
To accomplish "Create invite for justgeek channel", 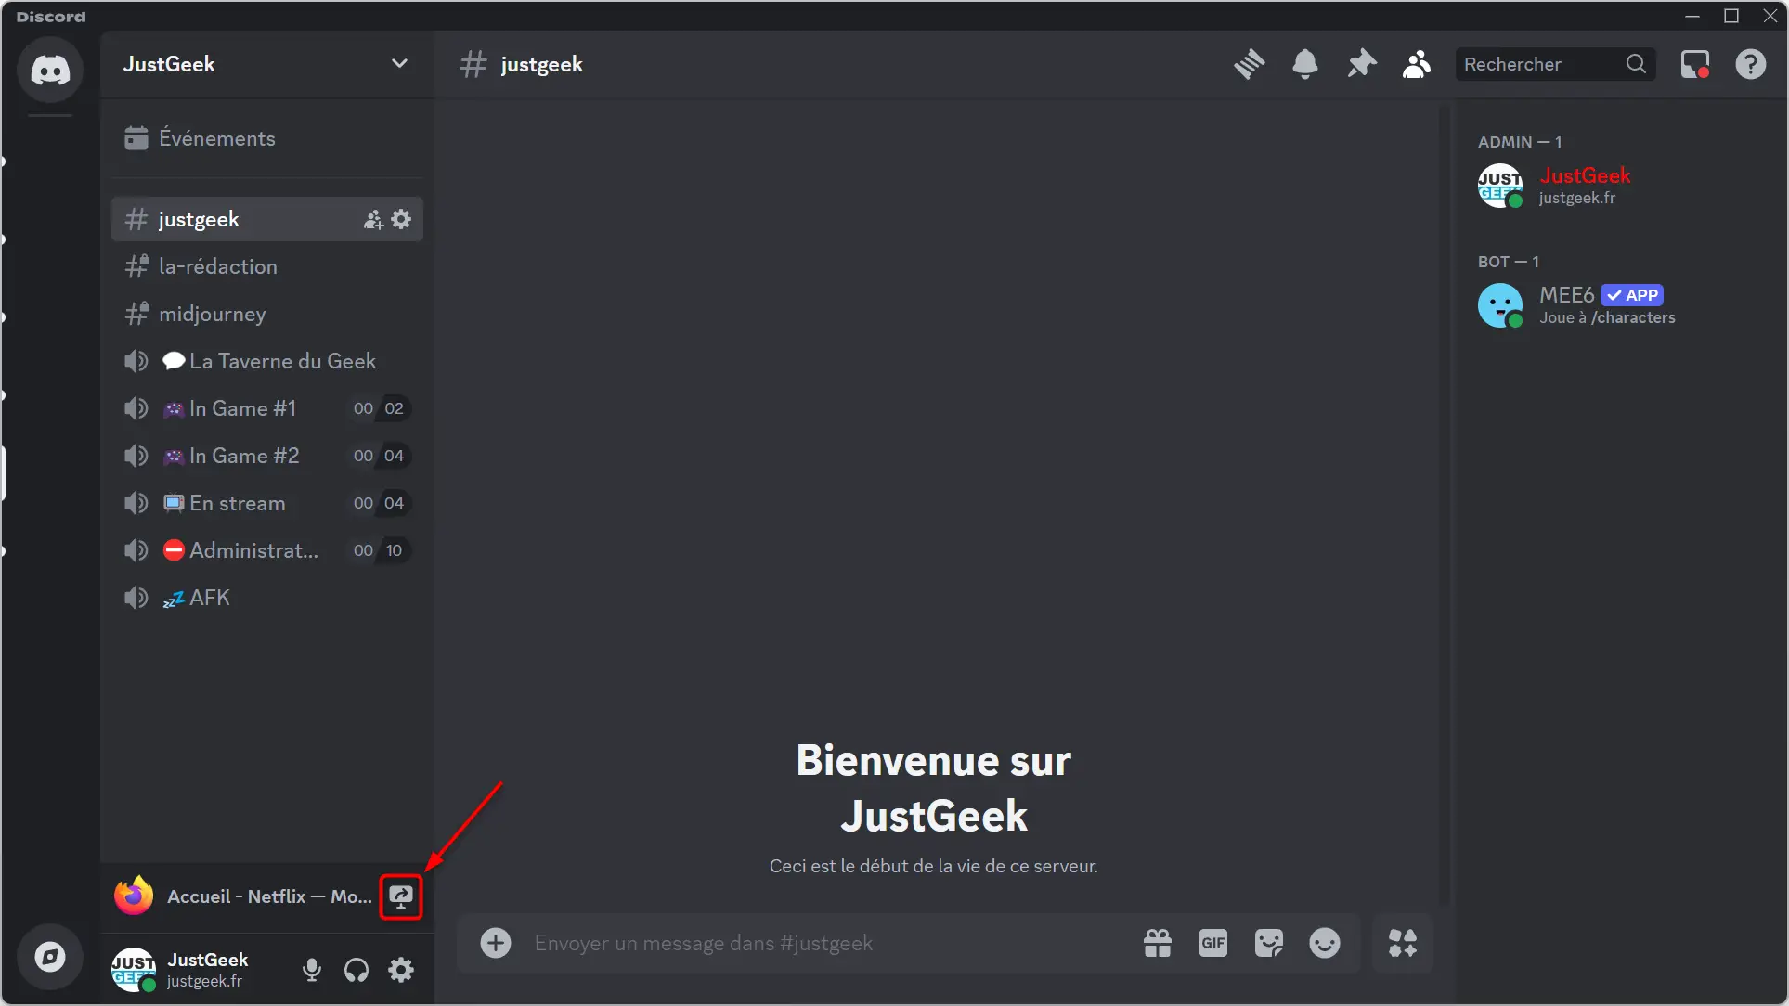I will [373, 219].
